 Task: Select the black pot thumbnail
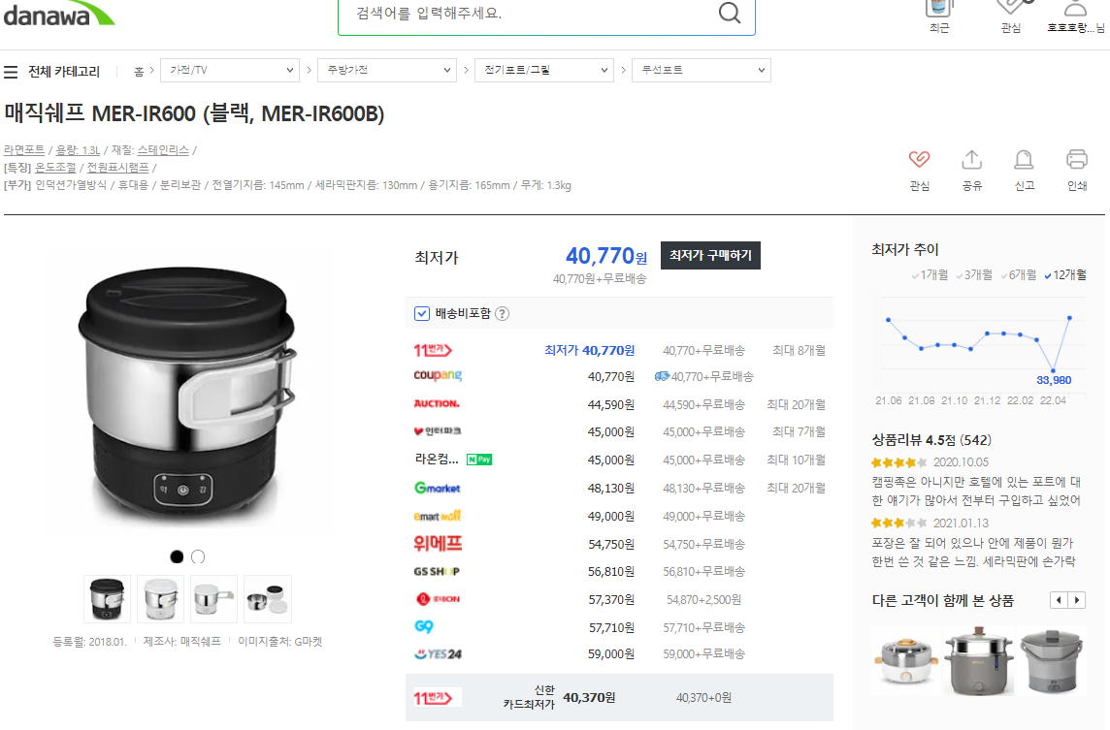[x=107, y=599]
